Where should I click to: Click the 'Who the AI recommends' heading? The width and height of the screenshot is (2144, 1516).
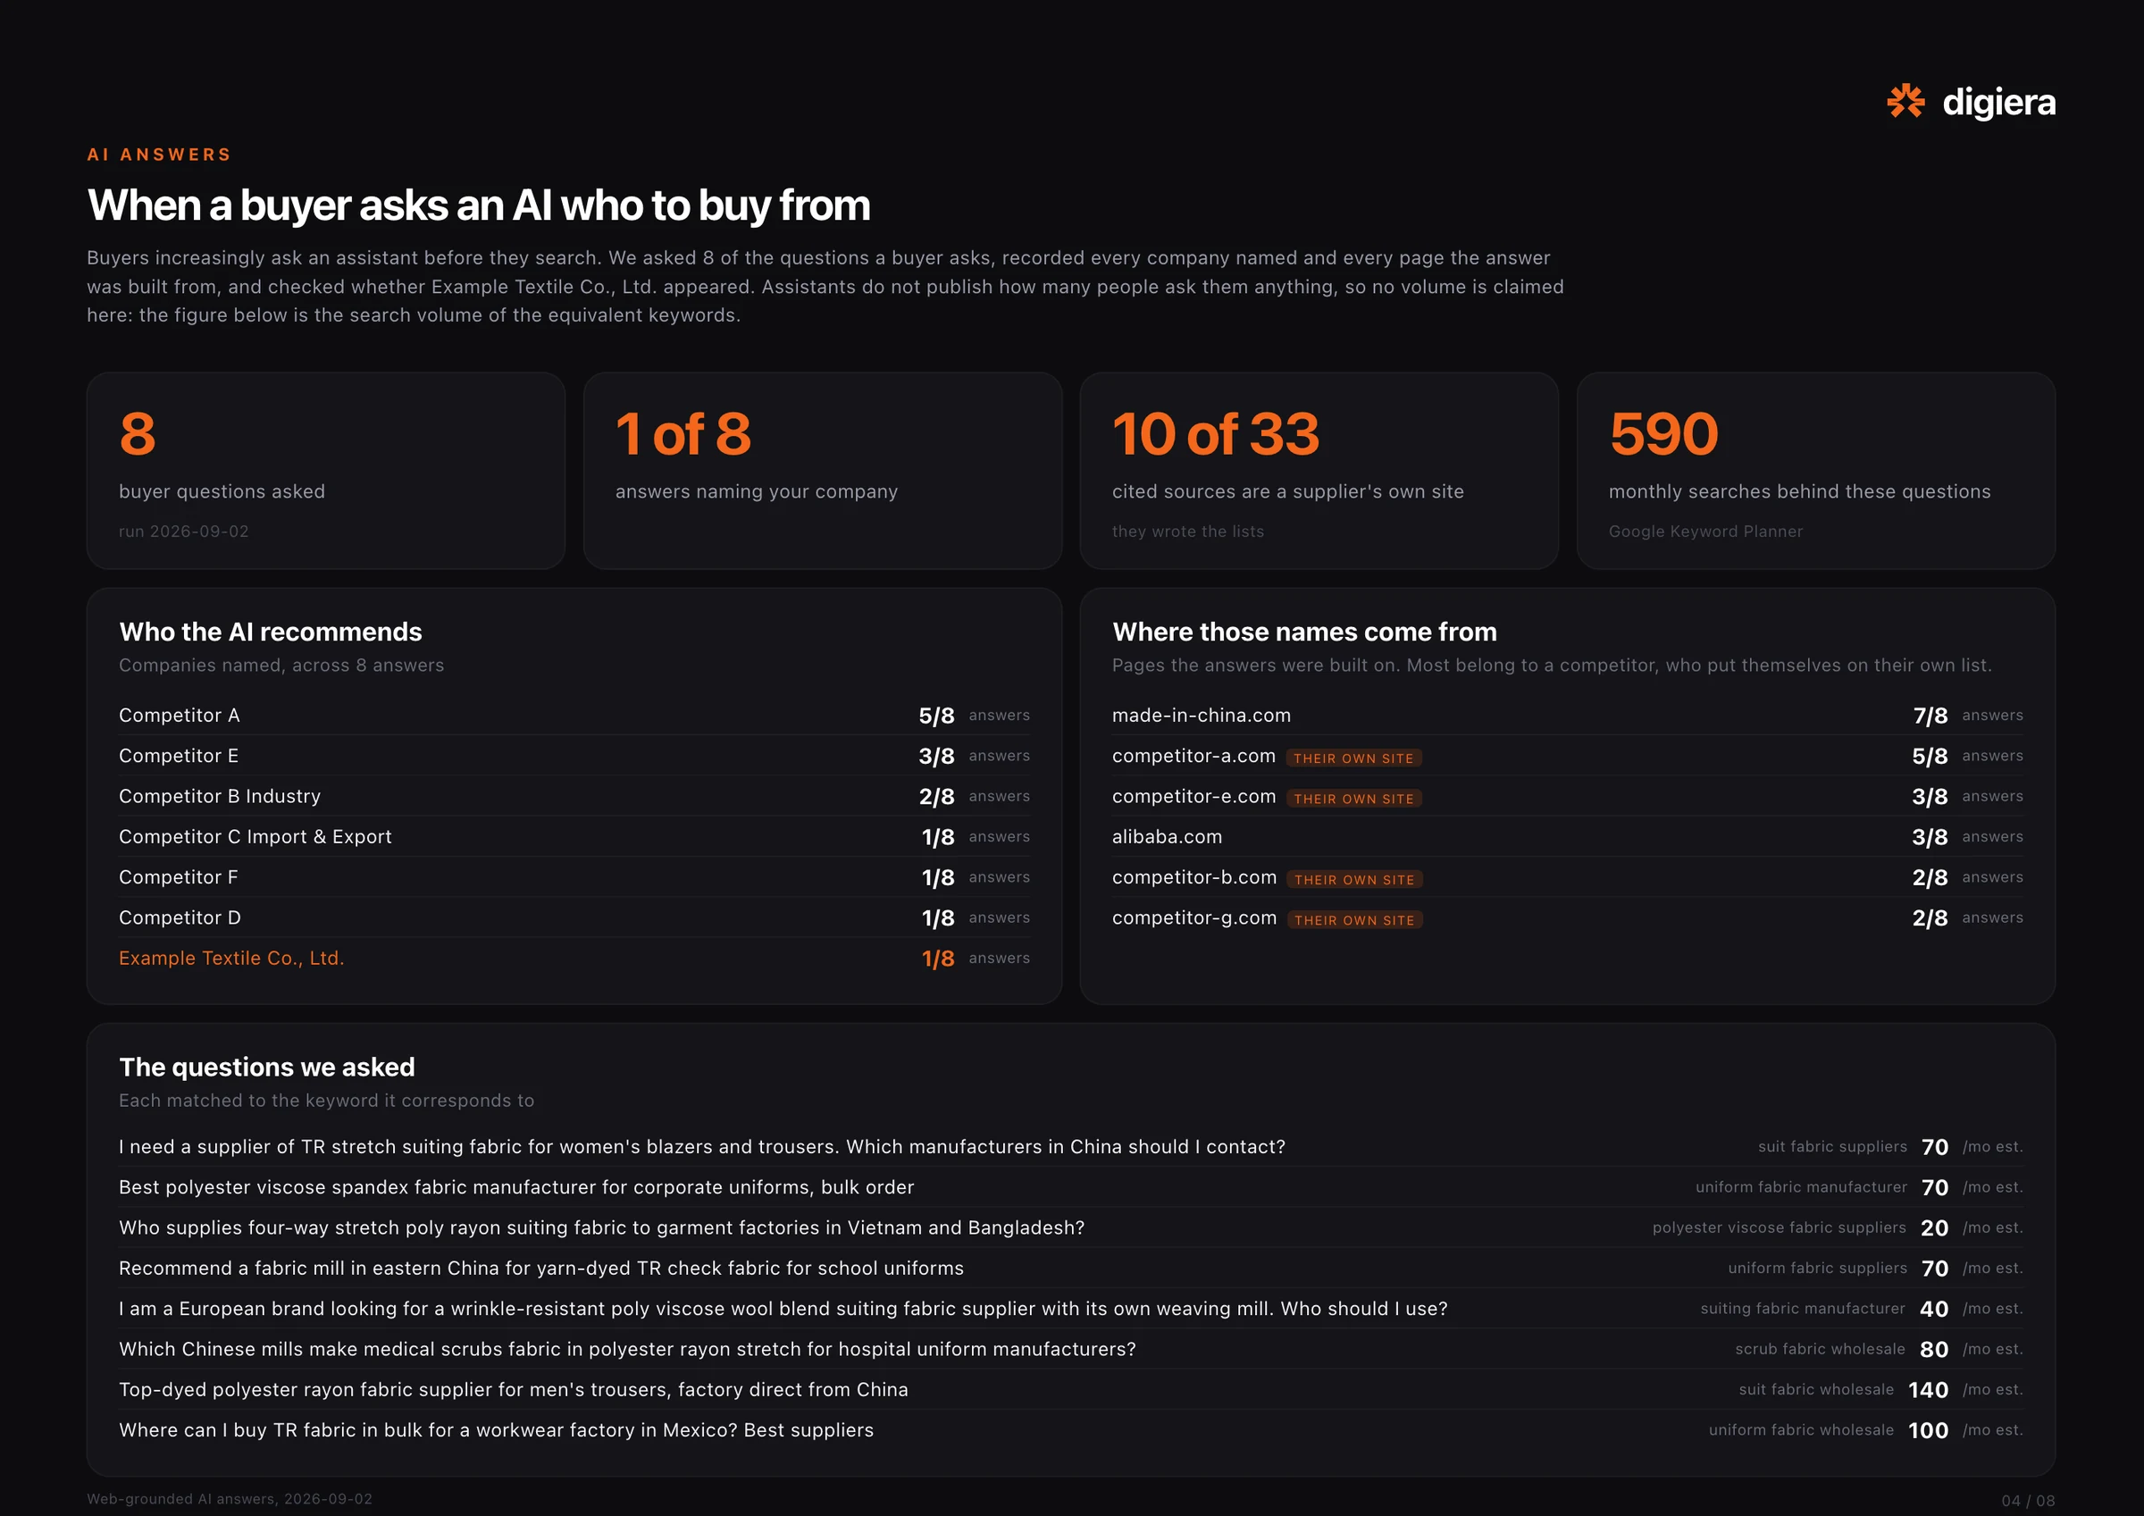pos(271,632)
